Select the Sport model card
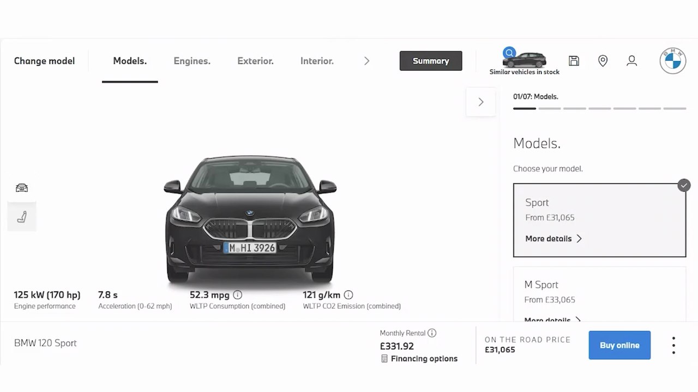 tap(599, 220)
